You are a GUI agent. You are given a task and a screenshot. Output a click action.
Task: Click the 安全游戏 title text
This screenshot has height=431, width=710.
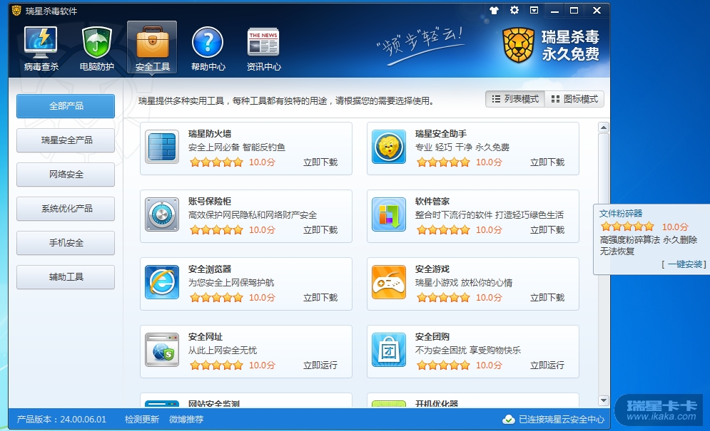click(x=432, y=269)
